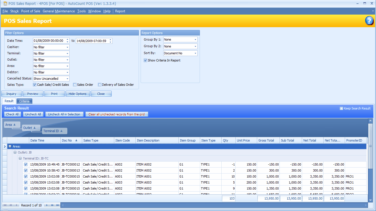Go to previous record navigator icon
Screen dimensions: 376x211
[17, 205]
